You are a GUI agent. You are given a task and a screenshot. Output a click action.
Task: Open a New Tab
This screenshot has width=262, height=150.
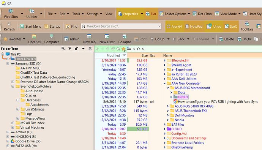point(89,39)
